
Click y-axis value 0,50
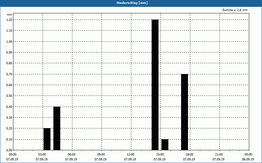(9, 96)
